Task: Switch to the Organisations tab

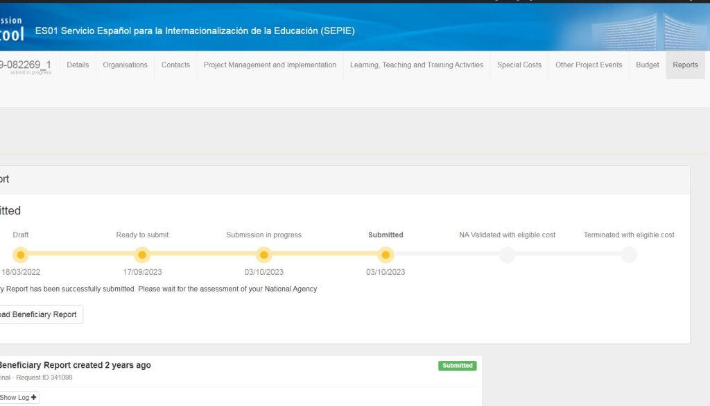Action: click(125, 65)
